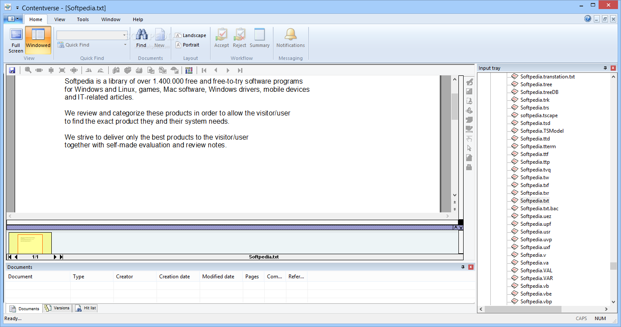The width and height of the screenshot is (621, 327).
Task: Switch to Full Screen view
Action: click(16, 40)
